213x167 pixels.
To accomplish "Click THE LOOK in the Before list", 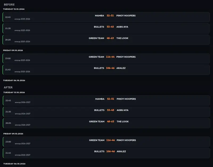I will tap(122, 38).
